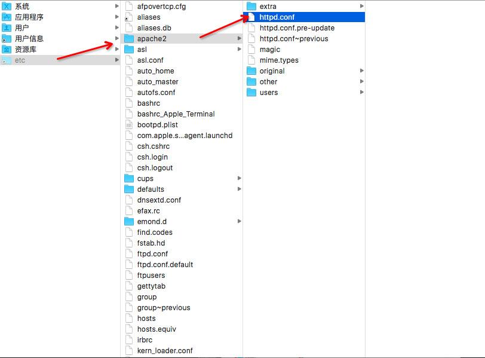Select the httpd.conf.pre-update file name
485x358 pixels.
(x=297, y=28)
